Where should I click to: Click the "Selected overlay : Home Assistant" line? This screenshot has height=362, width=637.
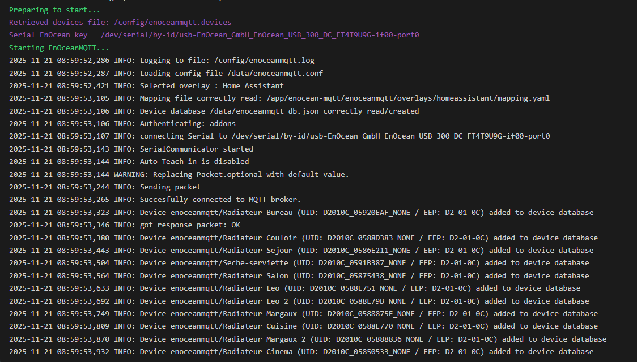[211, 86]
